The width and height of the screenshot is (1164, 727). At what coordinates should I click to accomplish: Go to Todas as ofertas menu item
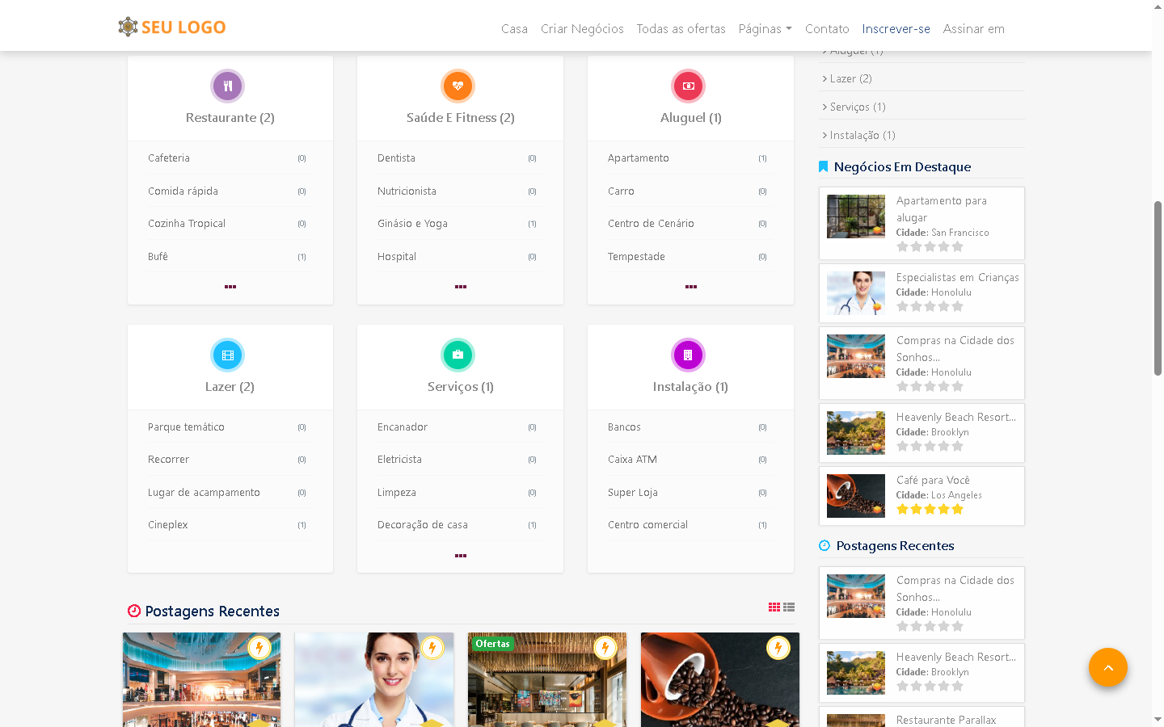pyautogui.click(x=681, y=29)
